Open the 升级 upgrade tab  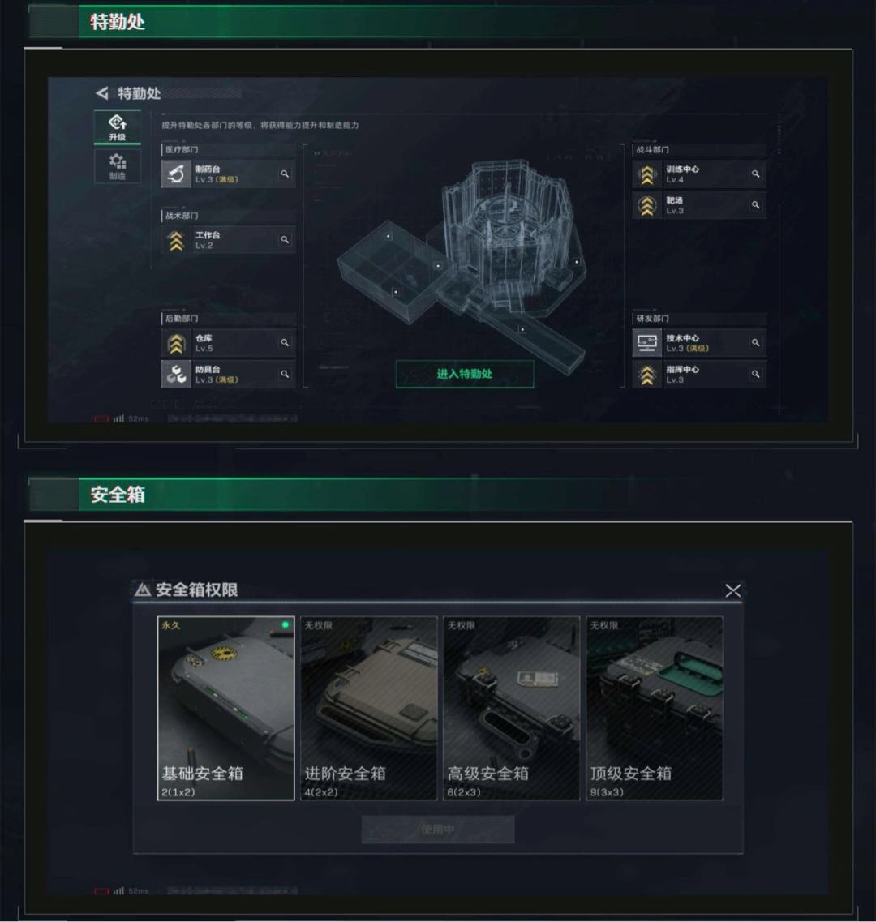click(117, 127)
